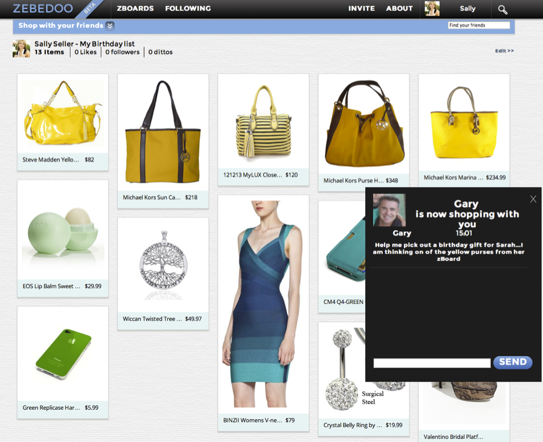Image resolution: width=543 pixels, height=442 pixels.
Task: Click Gary's profile photo in chat
Action: [x=389, y=210]
